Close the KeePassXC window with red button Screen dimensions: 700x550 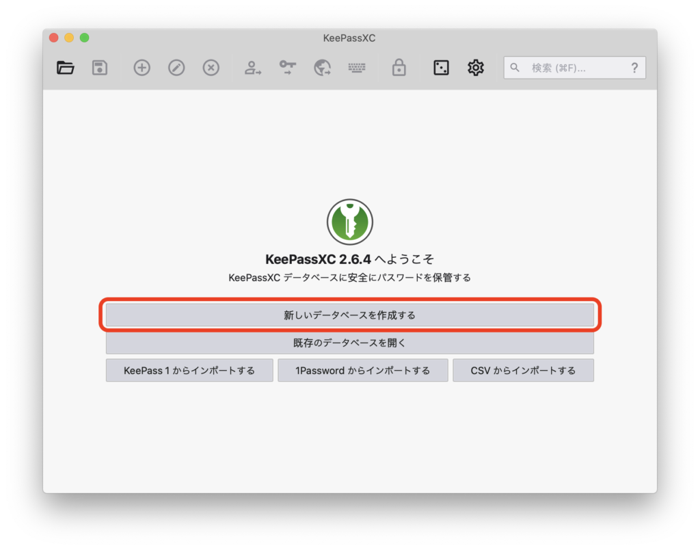53,38
